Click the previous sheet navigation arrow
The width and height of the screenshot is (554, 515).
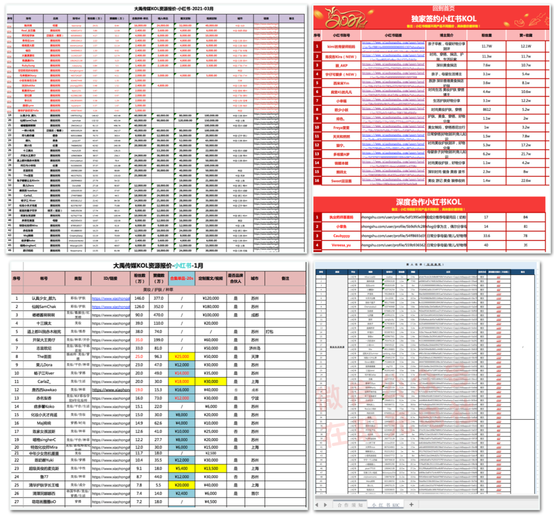(x=317, y=505)
